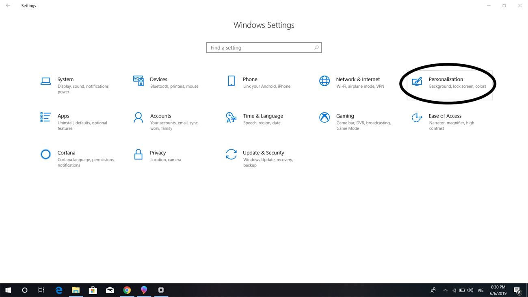Viewport: 528px width, 297px height.
Task: Open the Mail app from the taskbar
Action: 110,290
